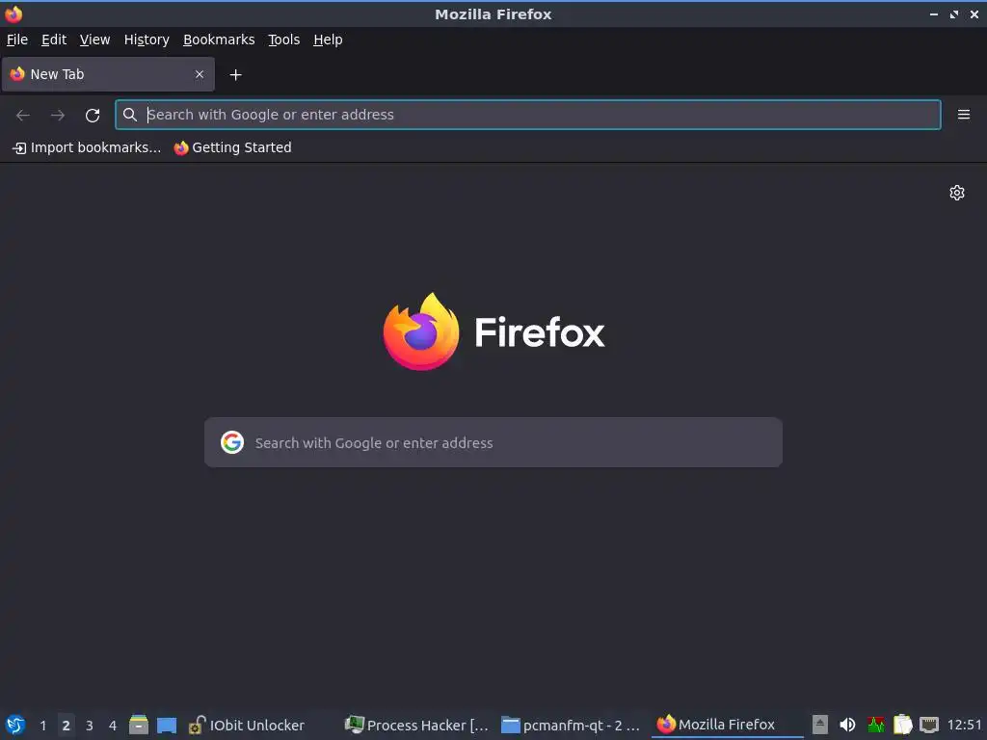Minimize the Firefox window
Viewport: 987px width, 740px height.
[934, 13]
